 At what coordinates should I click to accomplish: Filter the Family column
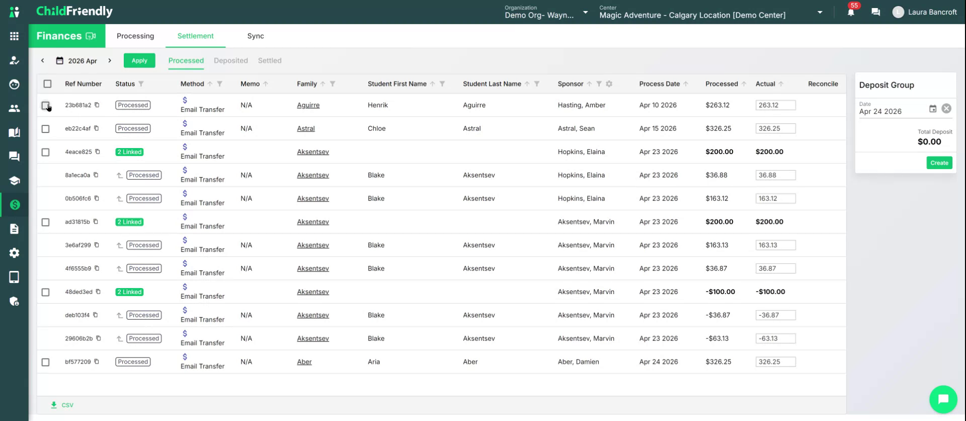coord(333,84)
